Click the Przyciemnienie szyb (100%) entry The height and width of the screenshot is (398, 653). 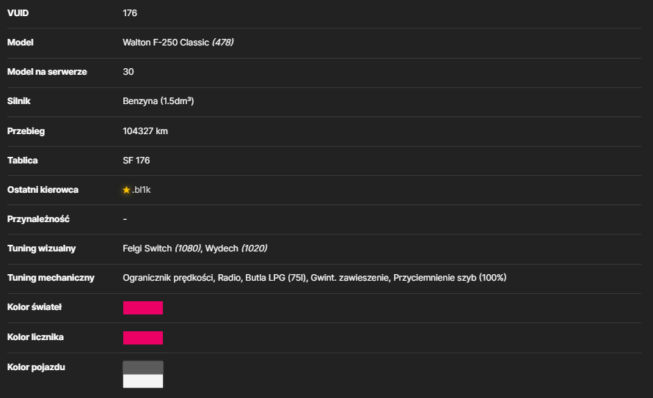click(x=450, y=278)
